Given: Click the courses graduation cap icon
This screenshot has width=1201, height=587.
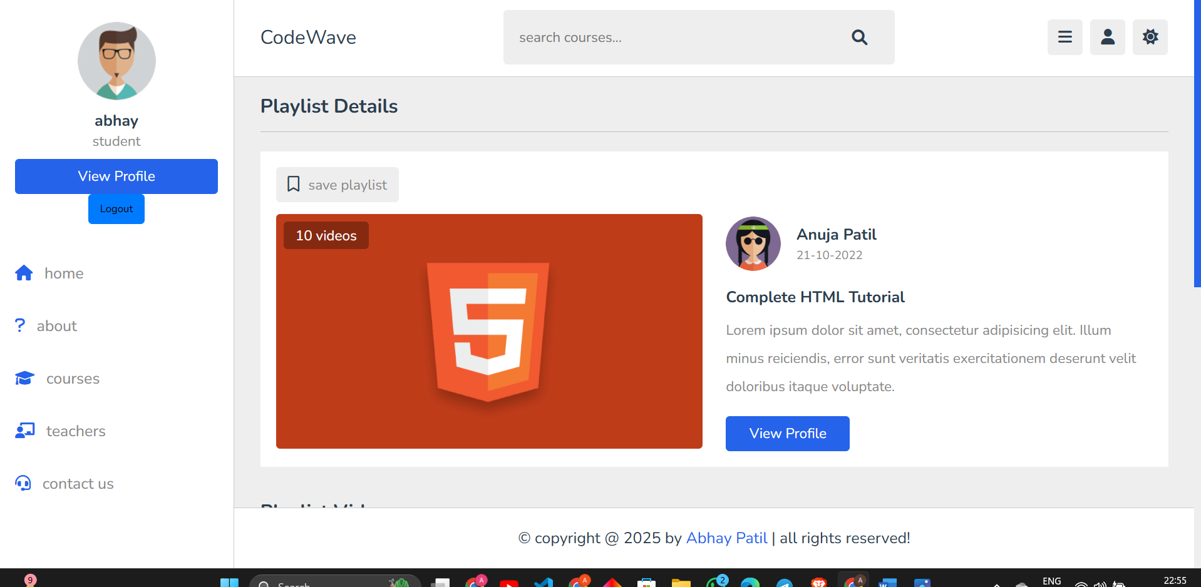Looking at the screenshot, I should tap(24, 379).
